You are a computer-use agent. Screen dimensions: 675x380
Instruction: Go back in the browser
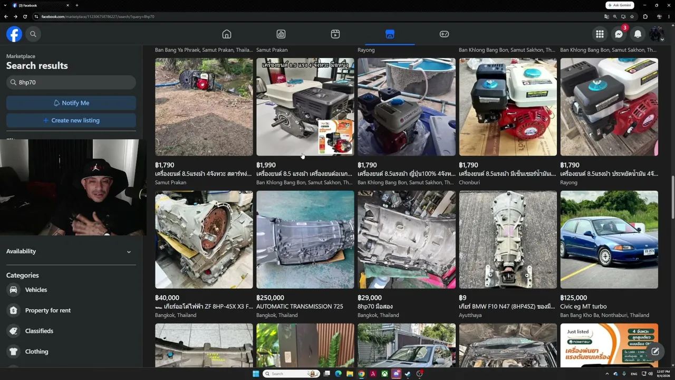pyautogui.click(x=6, y=16)
